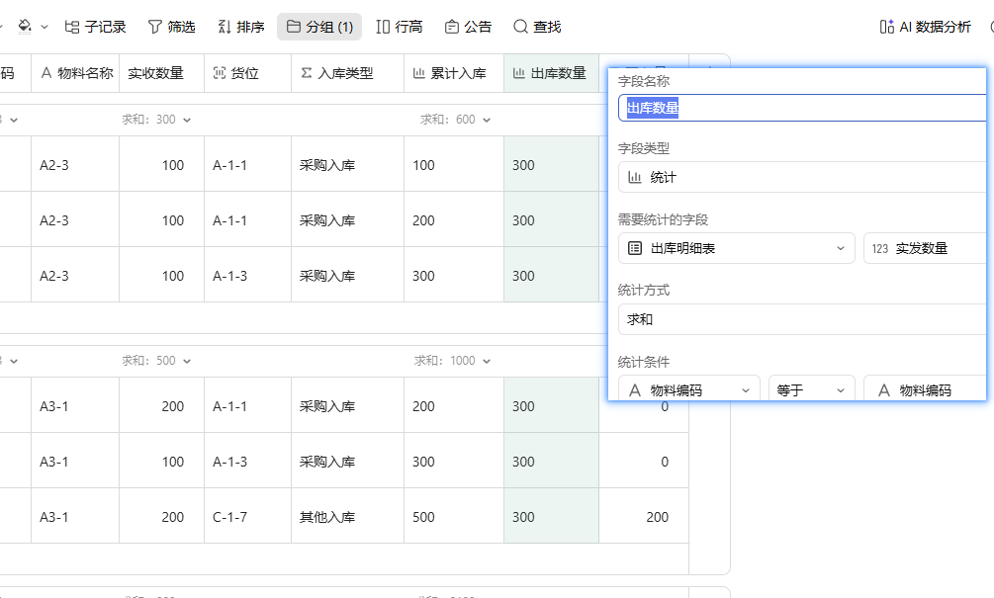Image resolution: width=994 pixels, height=598 pixels.
Task: Select the 出库数量 column header
Action: (x=552, y=73)
